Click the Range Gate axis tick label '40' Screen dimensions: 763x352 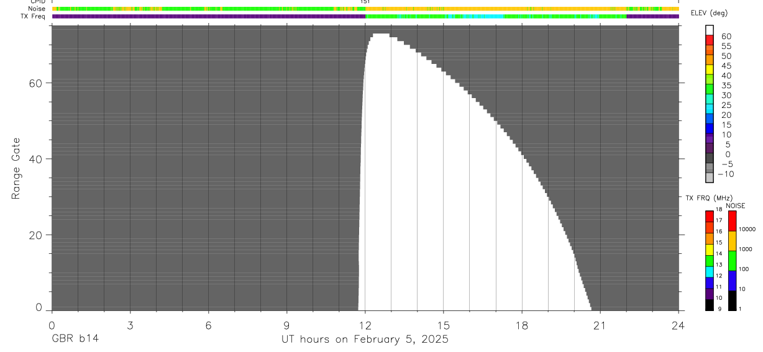[37, 159]
